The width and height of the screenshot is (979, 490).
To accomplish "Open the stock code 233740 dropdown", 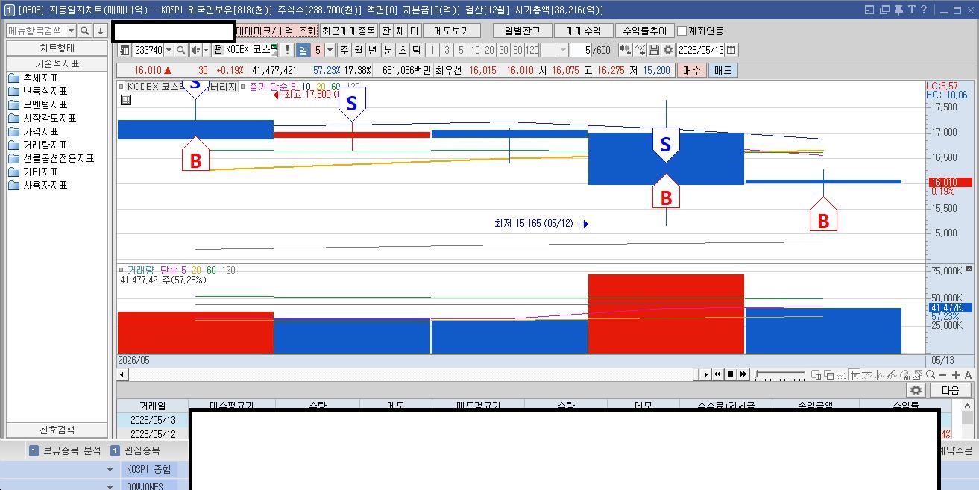I will [169, 50].
